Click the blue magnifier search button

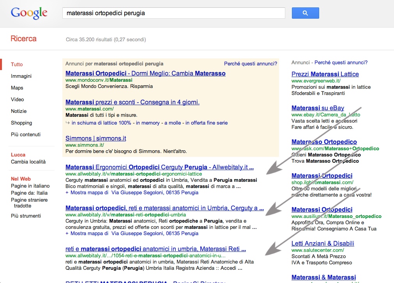point(305,13)
